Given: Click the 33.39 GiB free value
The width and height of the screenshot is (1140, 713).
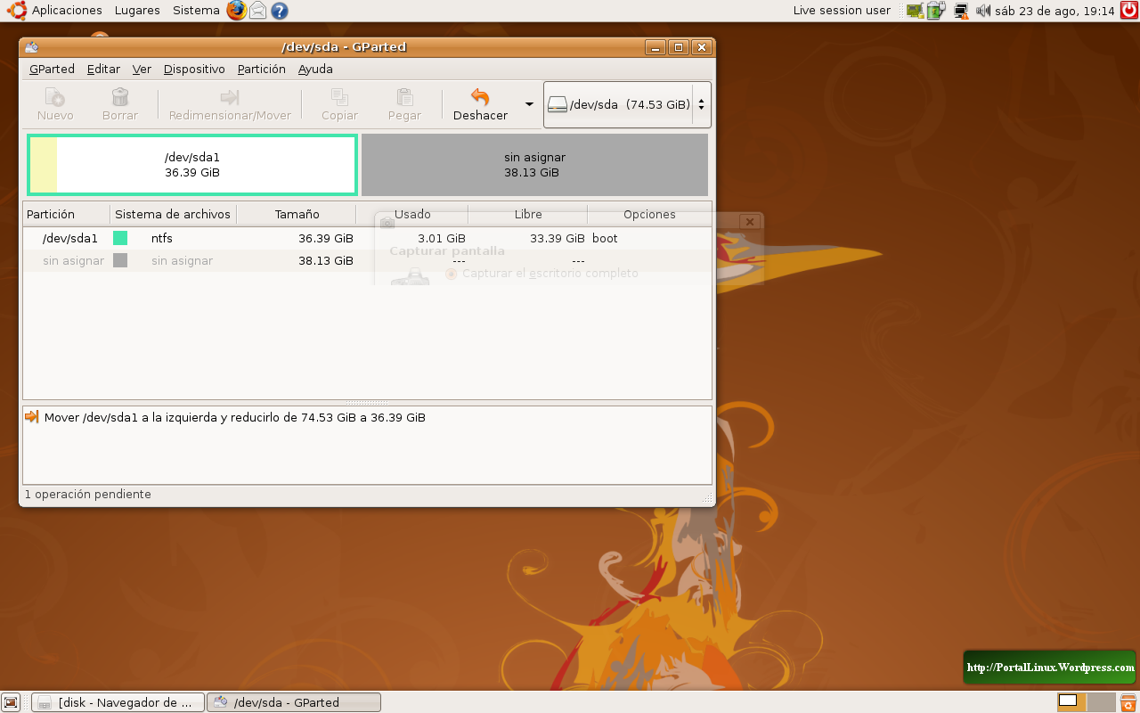Looking at the screenshot, I should point(558,238).
